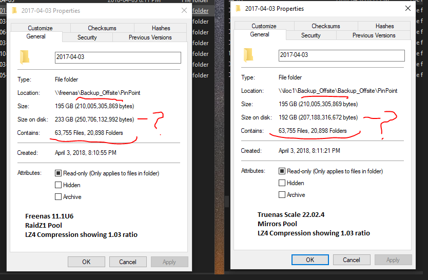This screenshot has height=280, width=428.
Task: Open Hashes tab in iloc1 properties window
Action: tap(384, 26)
